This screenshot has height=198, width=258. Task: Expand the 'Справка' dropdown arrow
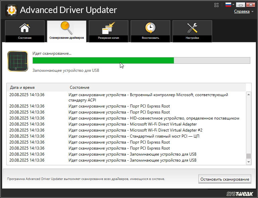252,12
